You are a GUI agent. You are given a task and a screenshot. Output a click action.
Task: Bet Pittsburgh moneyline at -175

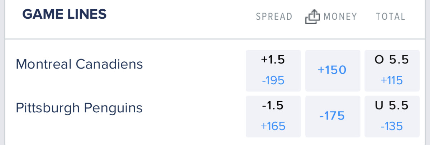tap(332, 116)
